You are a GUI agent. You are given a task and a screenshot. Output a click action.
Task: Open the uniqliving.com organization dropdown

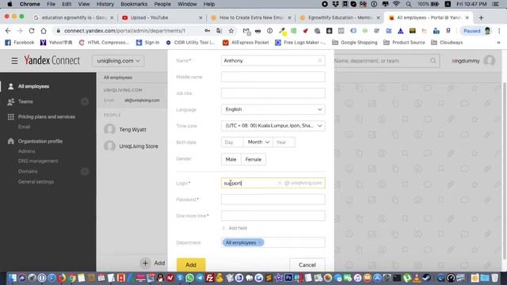point(118,61)
